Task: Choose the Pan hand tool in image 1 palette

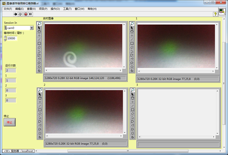Action: point(132,32)
